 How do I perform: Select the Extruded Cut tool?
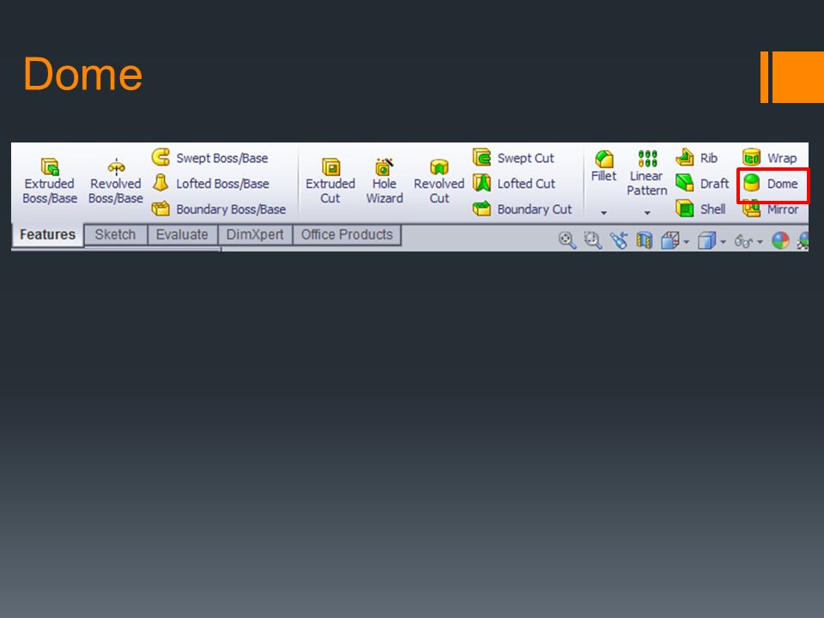click(330, 181)
